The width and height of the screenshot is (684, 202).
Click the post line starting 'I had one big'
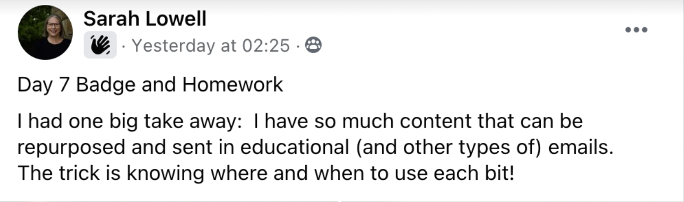pos(300,122)
